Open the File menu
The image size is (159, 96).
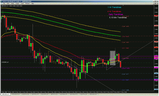(4, 4)
